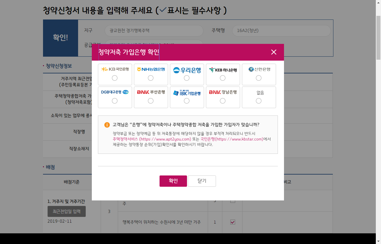
Task: Toggle the checked 수원시 3년 미만 거주 checkbox
Action: click(232, 222)
